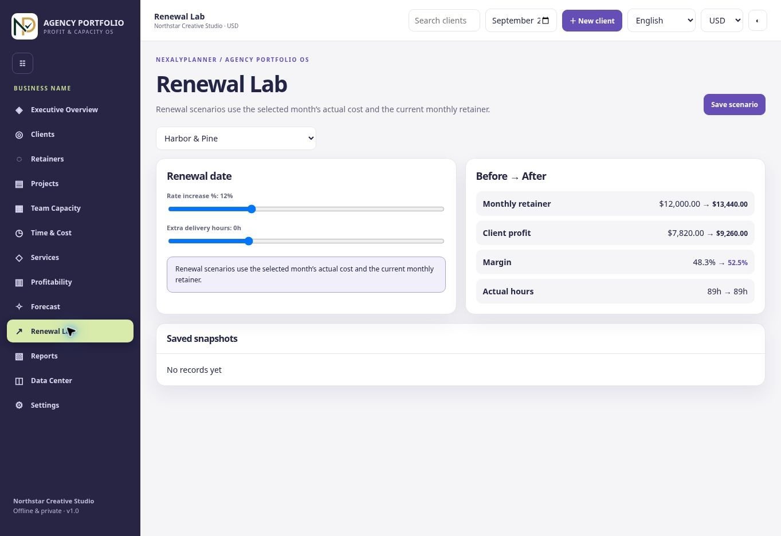781x536 pixels.
Task: Click the Time & Cost clock icon
Action: [x=19, y=233]
